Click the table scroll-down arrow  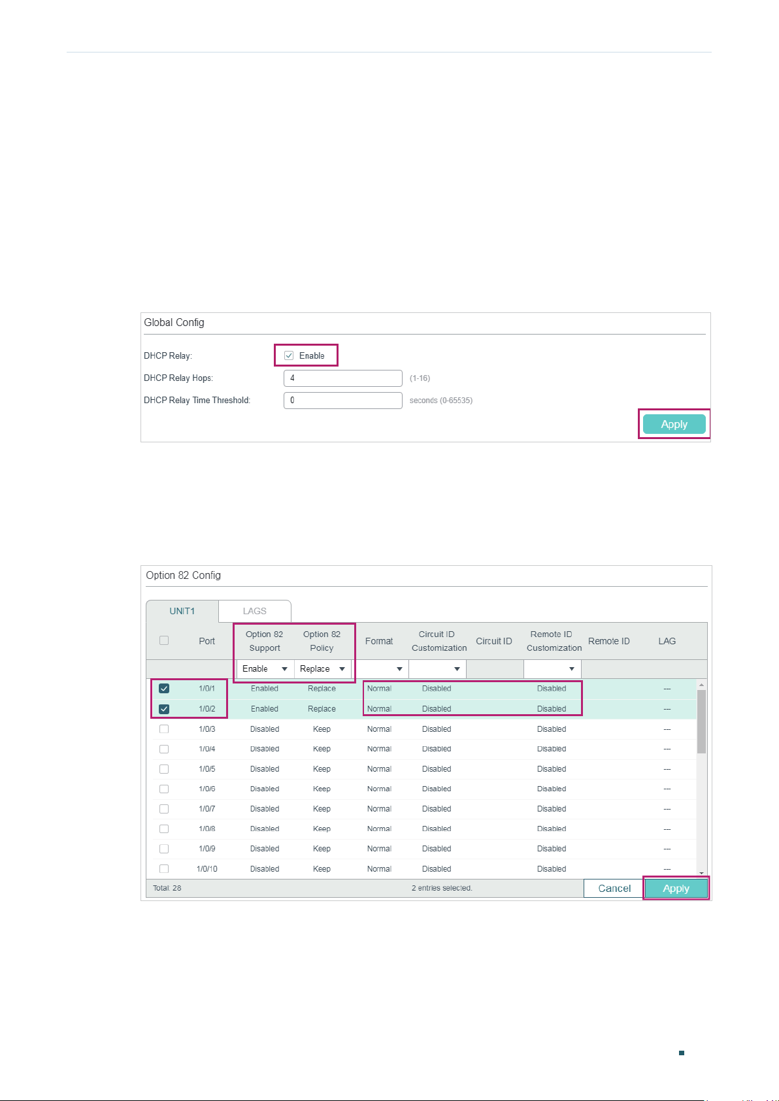[x=702, y=873]
